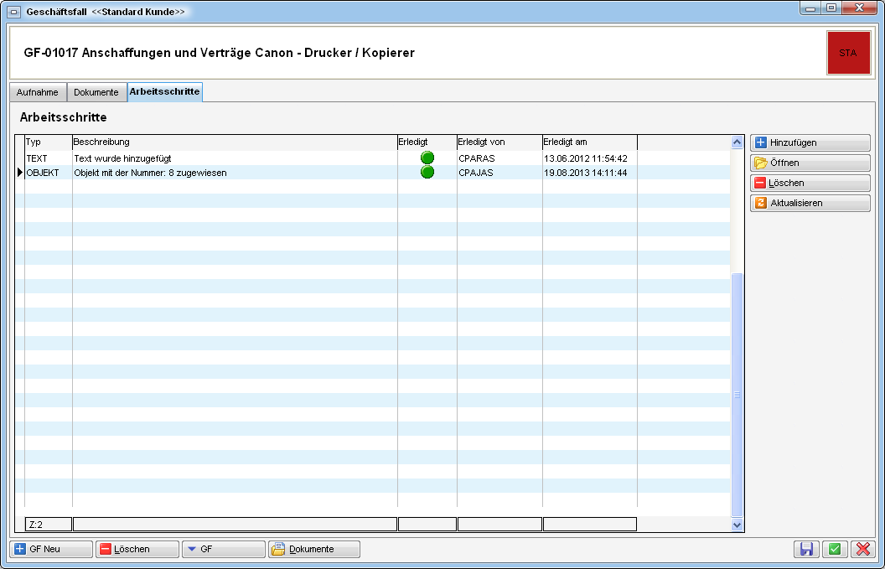Click the Aktualisieren button
Viewport: 885px width, 569px height.
coord(810,203)
